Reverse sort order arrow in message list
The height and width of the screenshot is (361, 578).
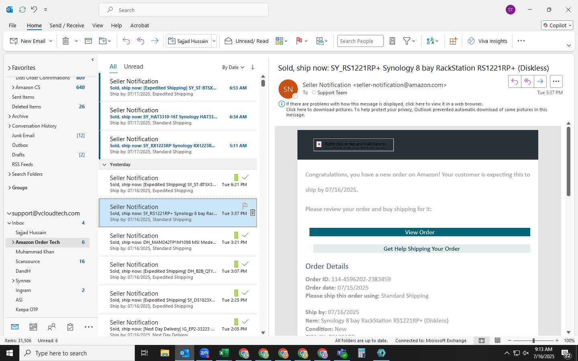(x=252, y=67)
